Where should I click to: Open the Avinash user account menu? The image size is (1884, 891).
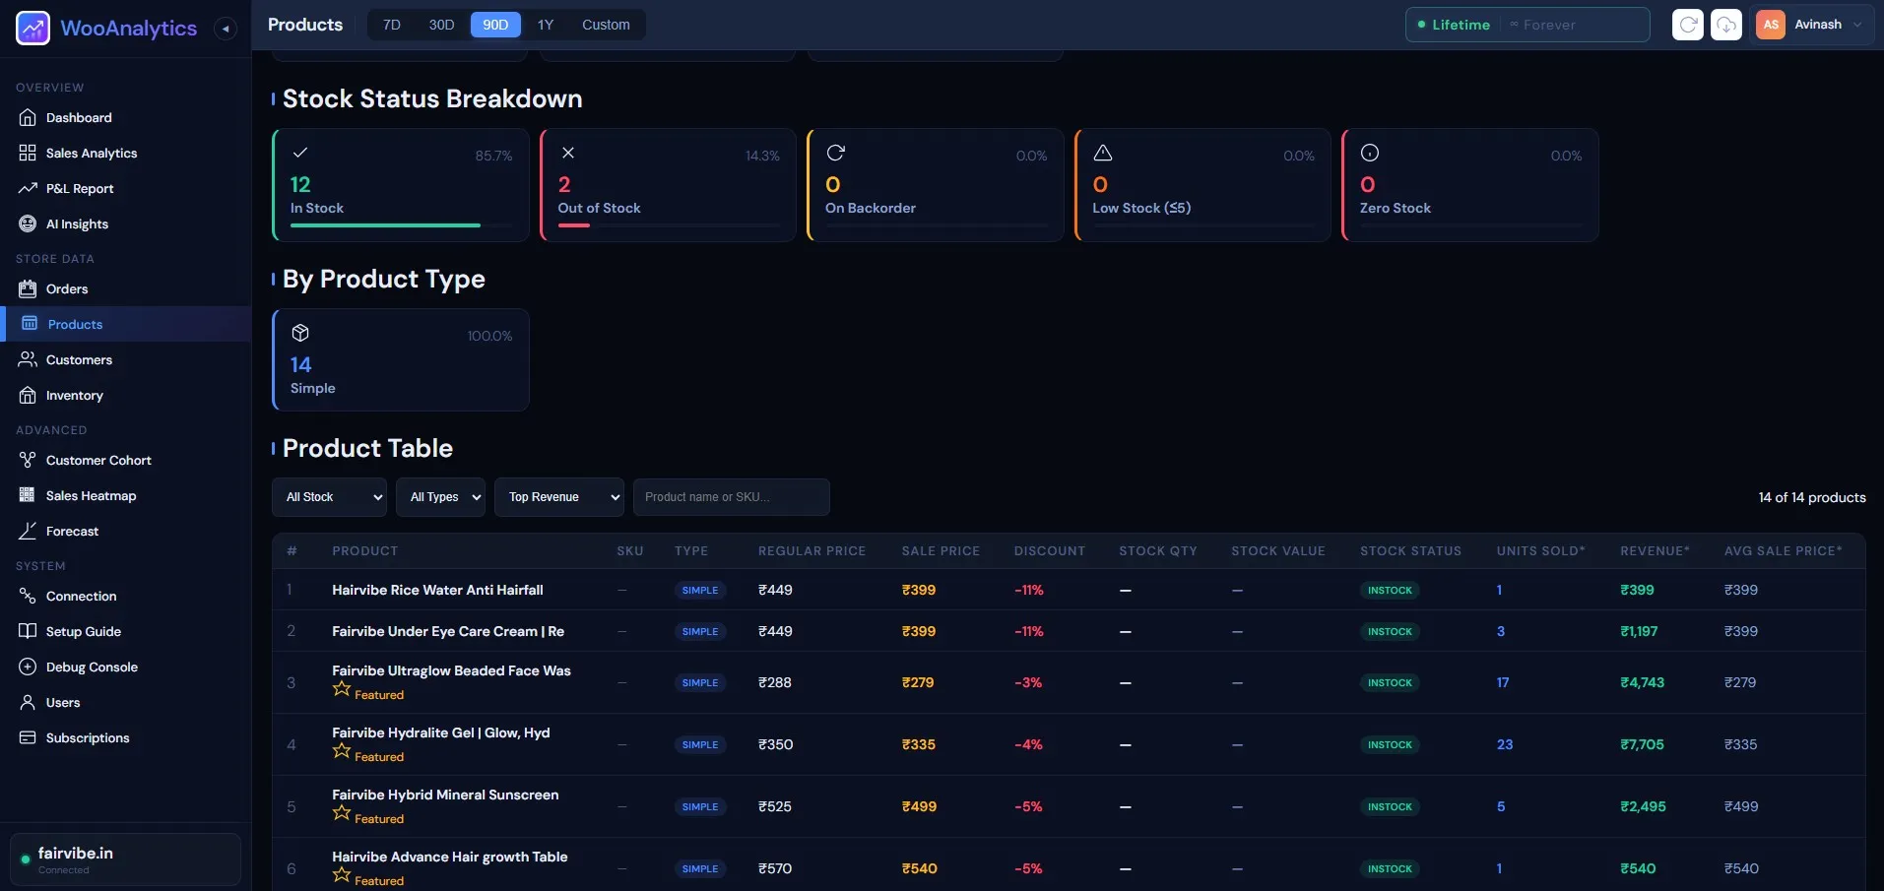tap(1810, 25)
